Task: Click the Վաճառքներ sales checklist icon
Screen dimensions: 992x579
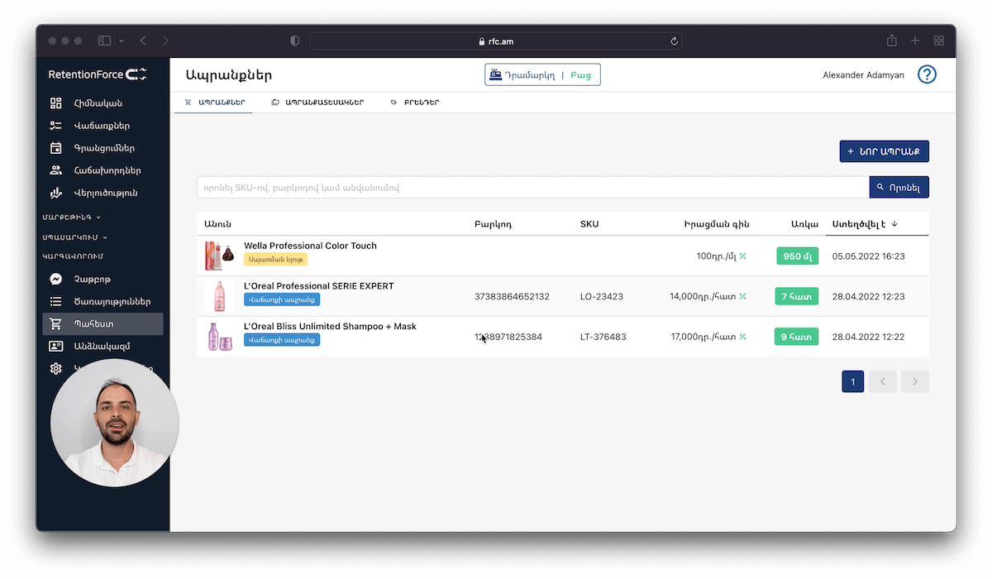Action: coord(56,126)
